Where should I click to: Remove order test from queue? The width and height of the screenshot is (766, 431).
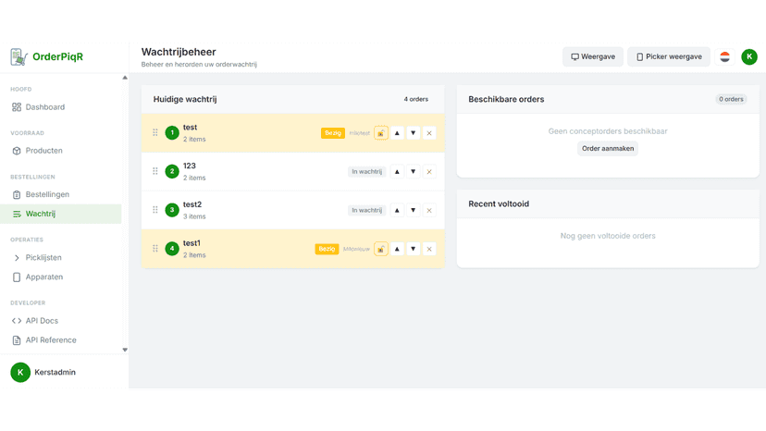click(x=429, y=133)
